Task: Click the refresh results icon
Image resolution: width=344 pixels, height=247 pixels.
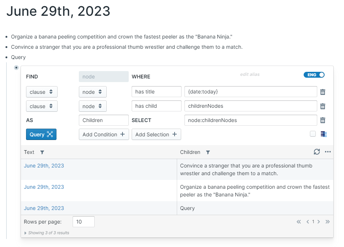Action: tap(317, 152)
